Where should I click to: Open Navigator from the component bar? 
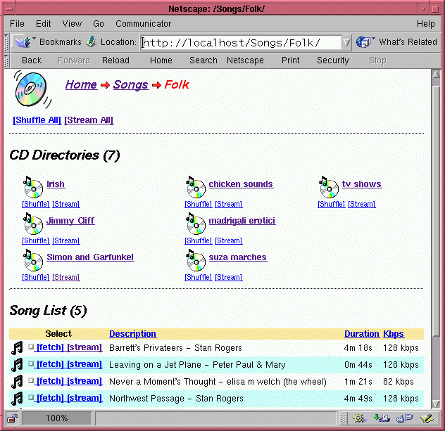pyautogui.click(x=359, y=418)
